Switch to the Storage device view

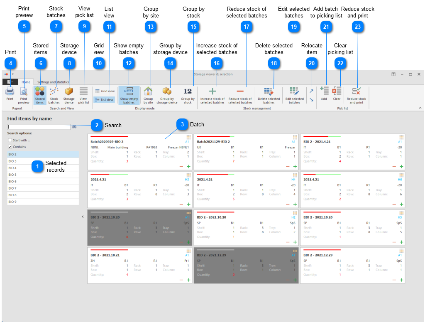pyautogui.click(x=69, y=94)
